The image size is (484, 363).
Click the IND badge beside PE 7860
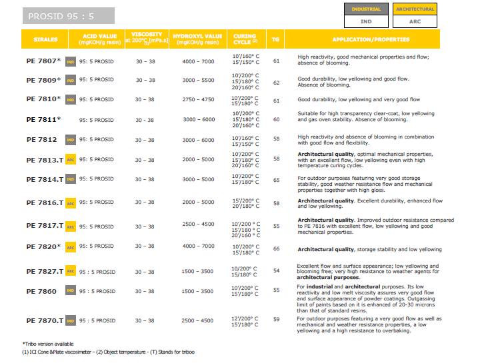tap(71, 291)
